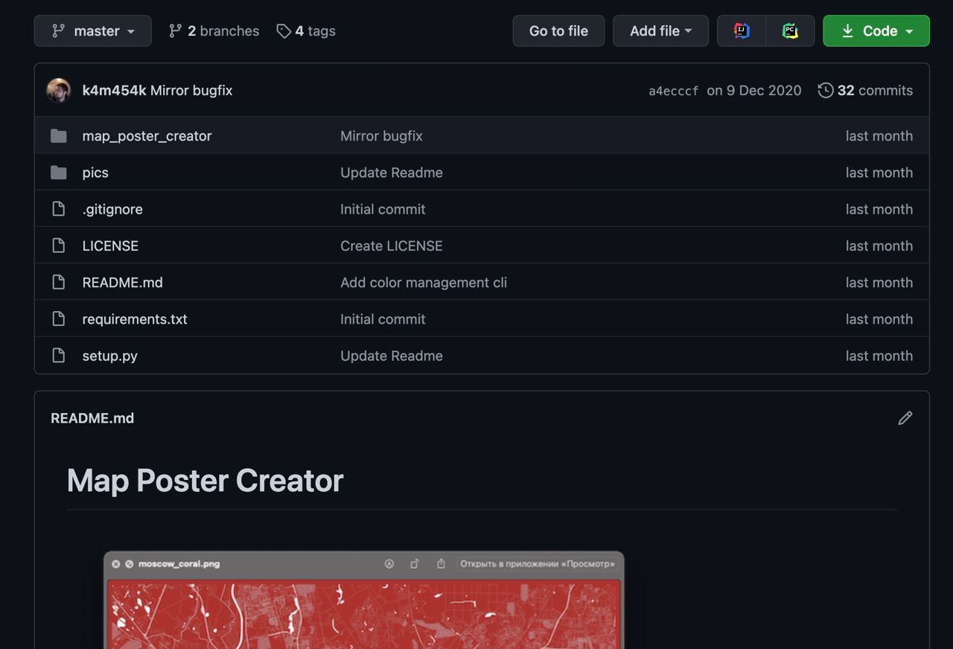
Task: Expand the green Code dropdown
Action: pos(876,31)
